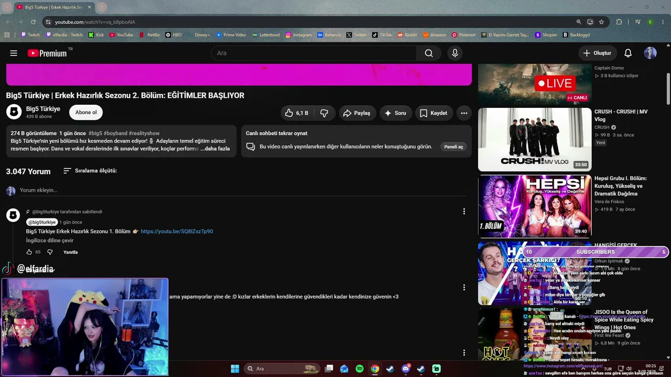Screen dimensions: 671x377
Task: Open the youtu.be/SQ8lZszTp90 link
Action: tap(177, 231)
